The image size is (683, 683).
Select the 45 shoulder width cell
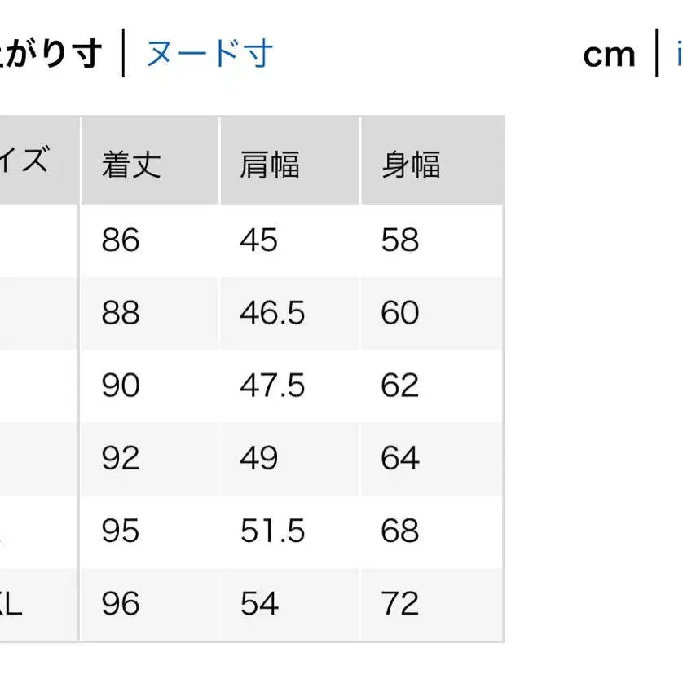click(259, 240)
